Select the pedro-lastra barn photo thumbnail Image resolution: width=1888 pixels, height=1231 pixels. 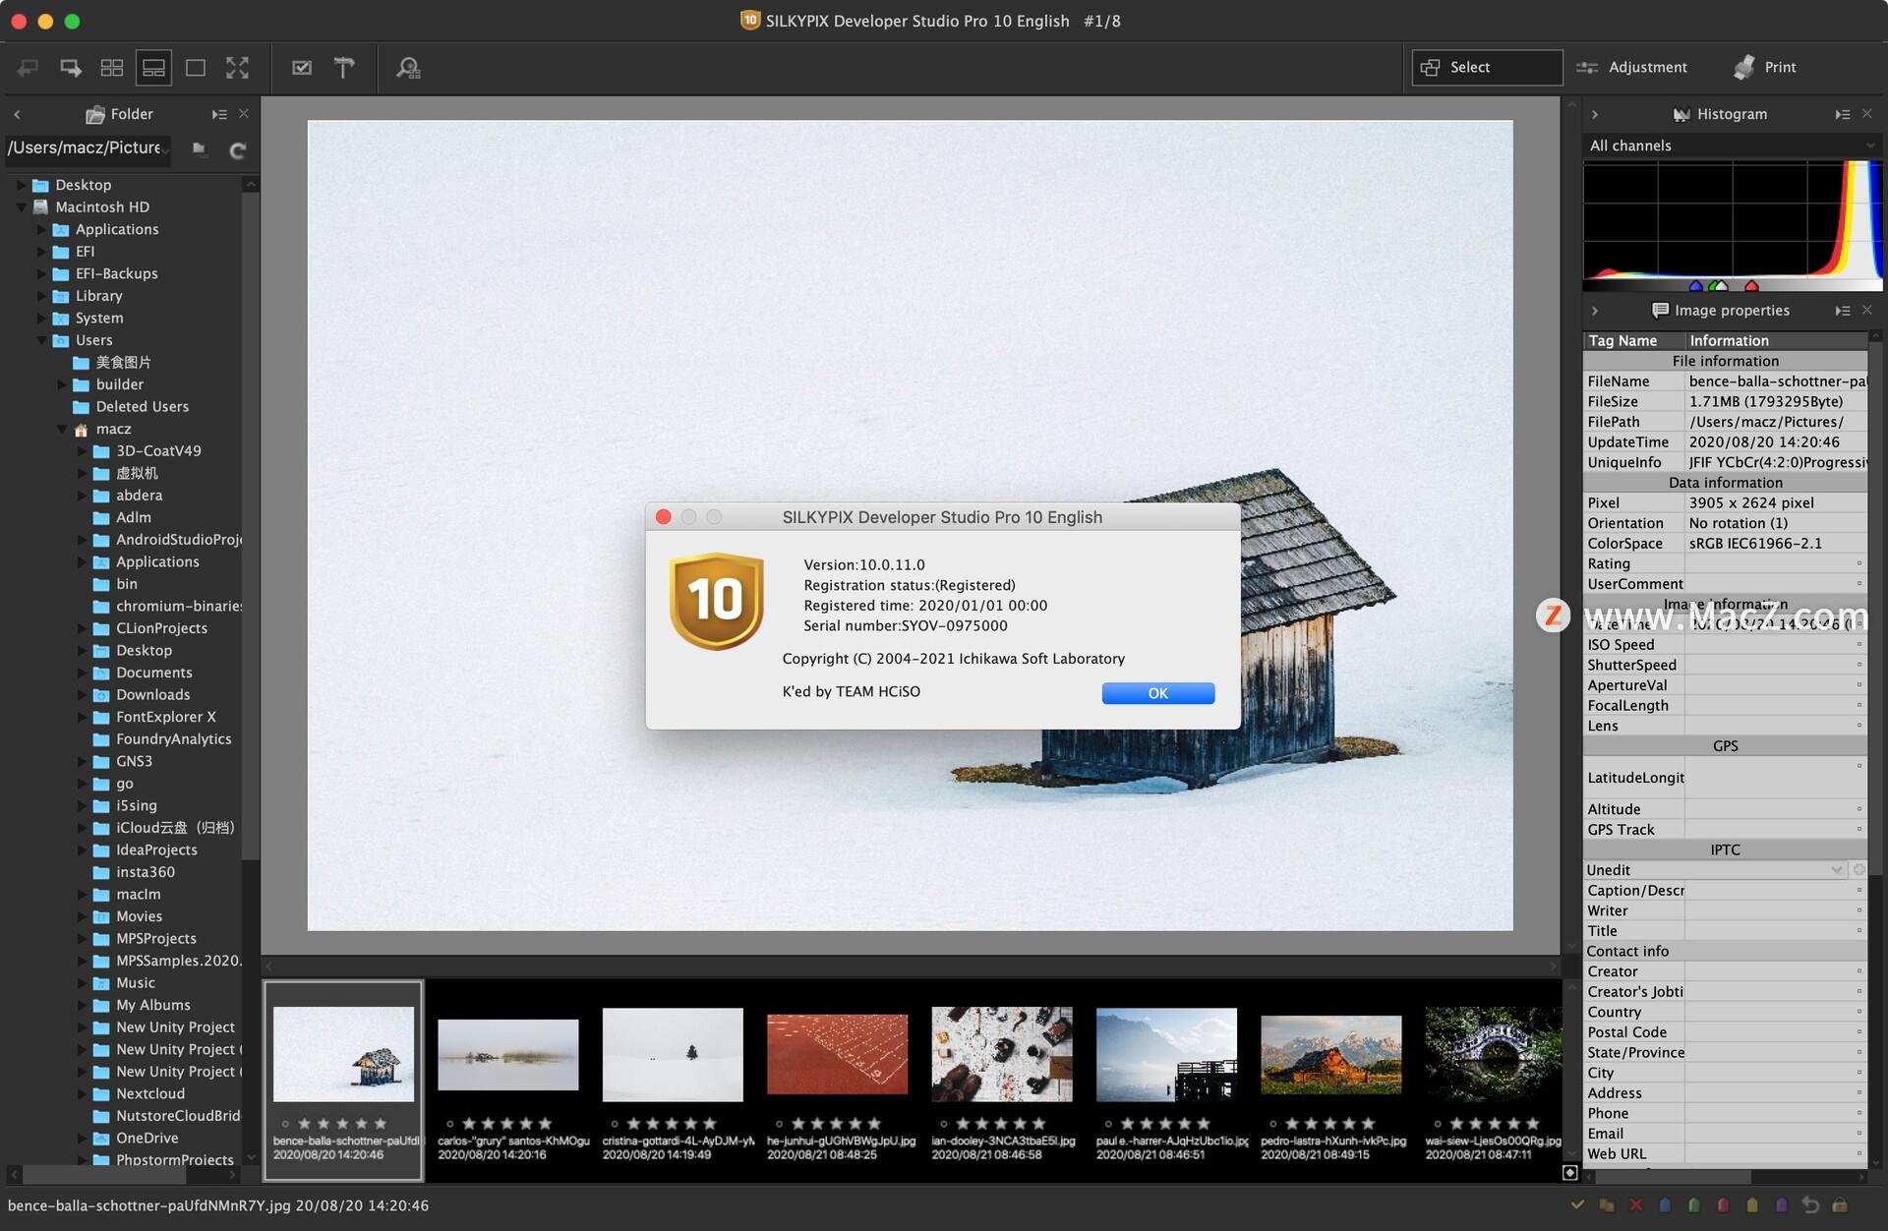[1330, 1054]
